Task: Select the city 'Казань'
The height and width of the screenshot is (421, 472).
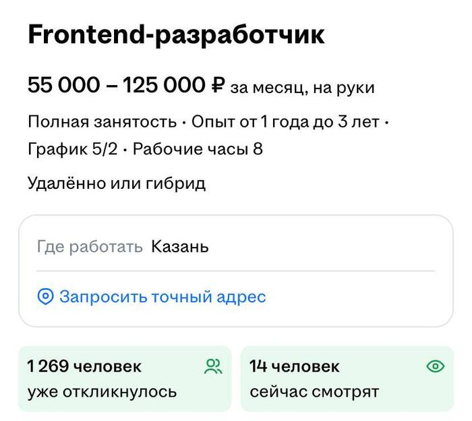Action: pyautogui.click(x=180, y=247)
